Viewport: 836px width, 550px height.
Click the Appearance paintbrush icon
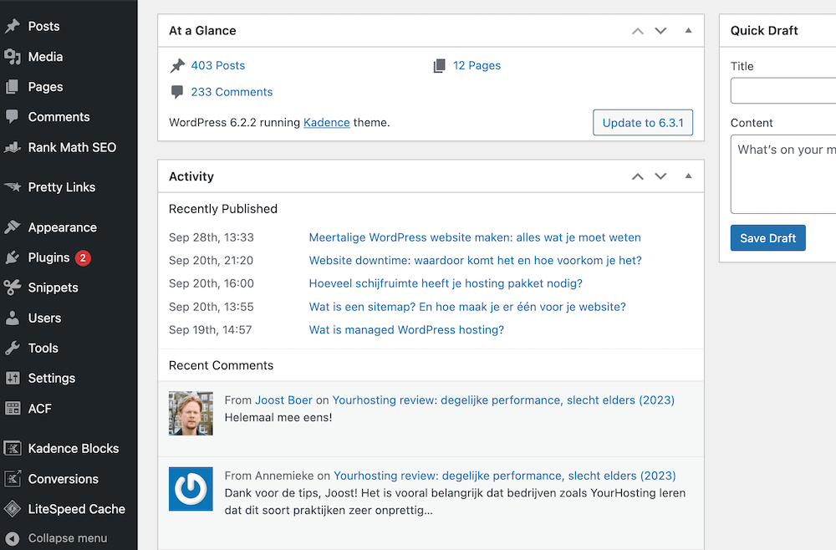13,227
